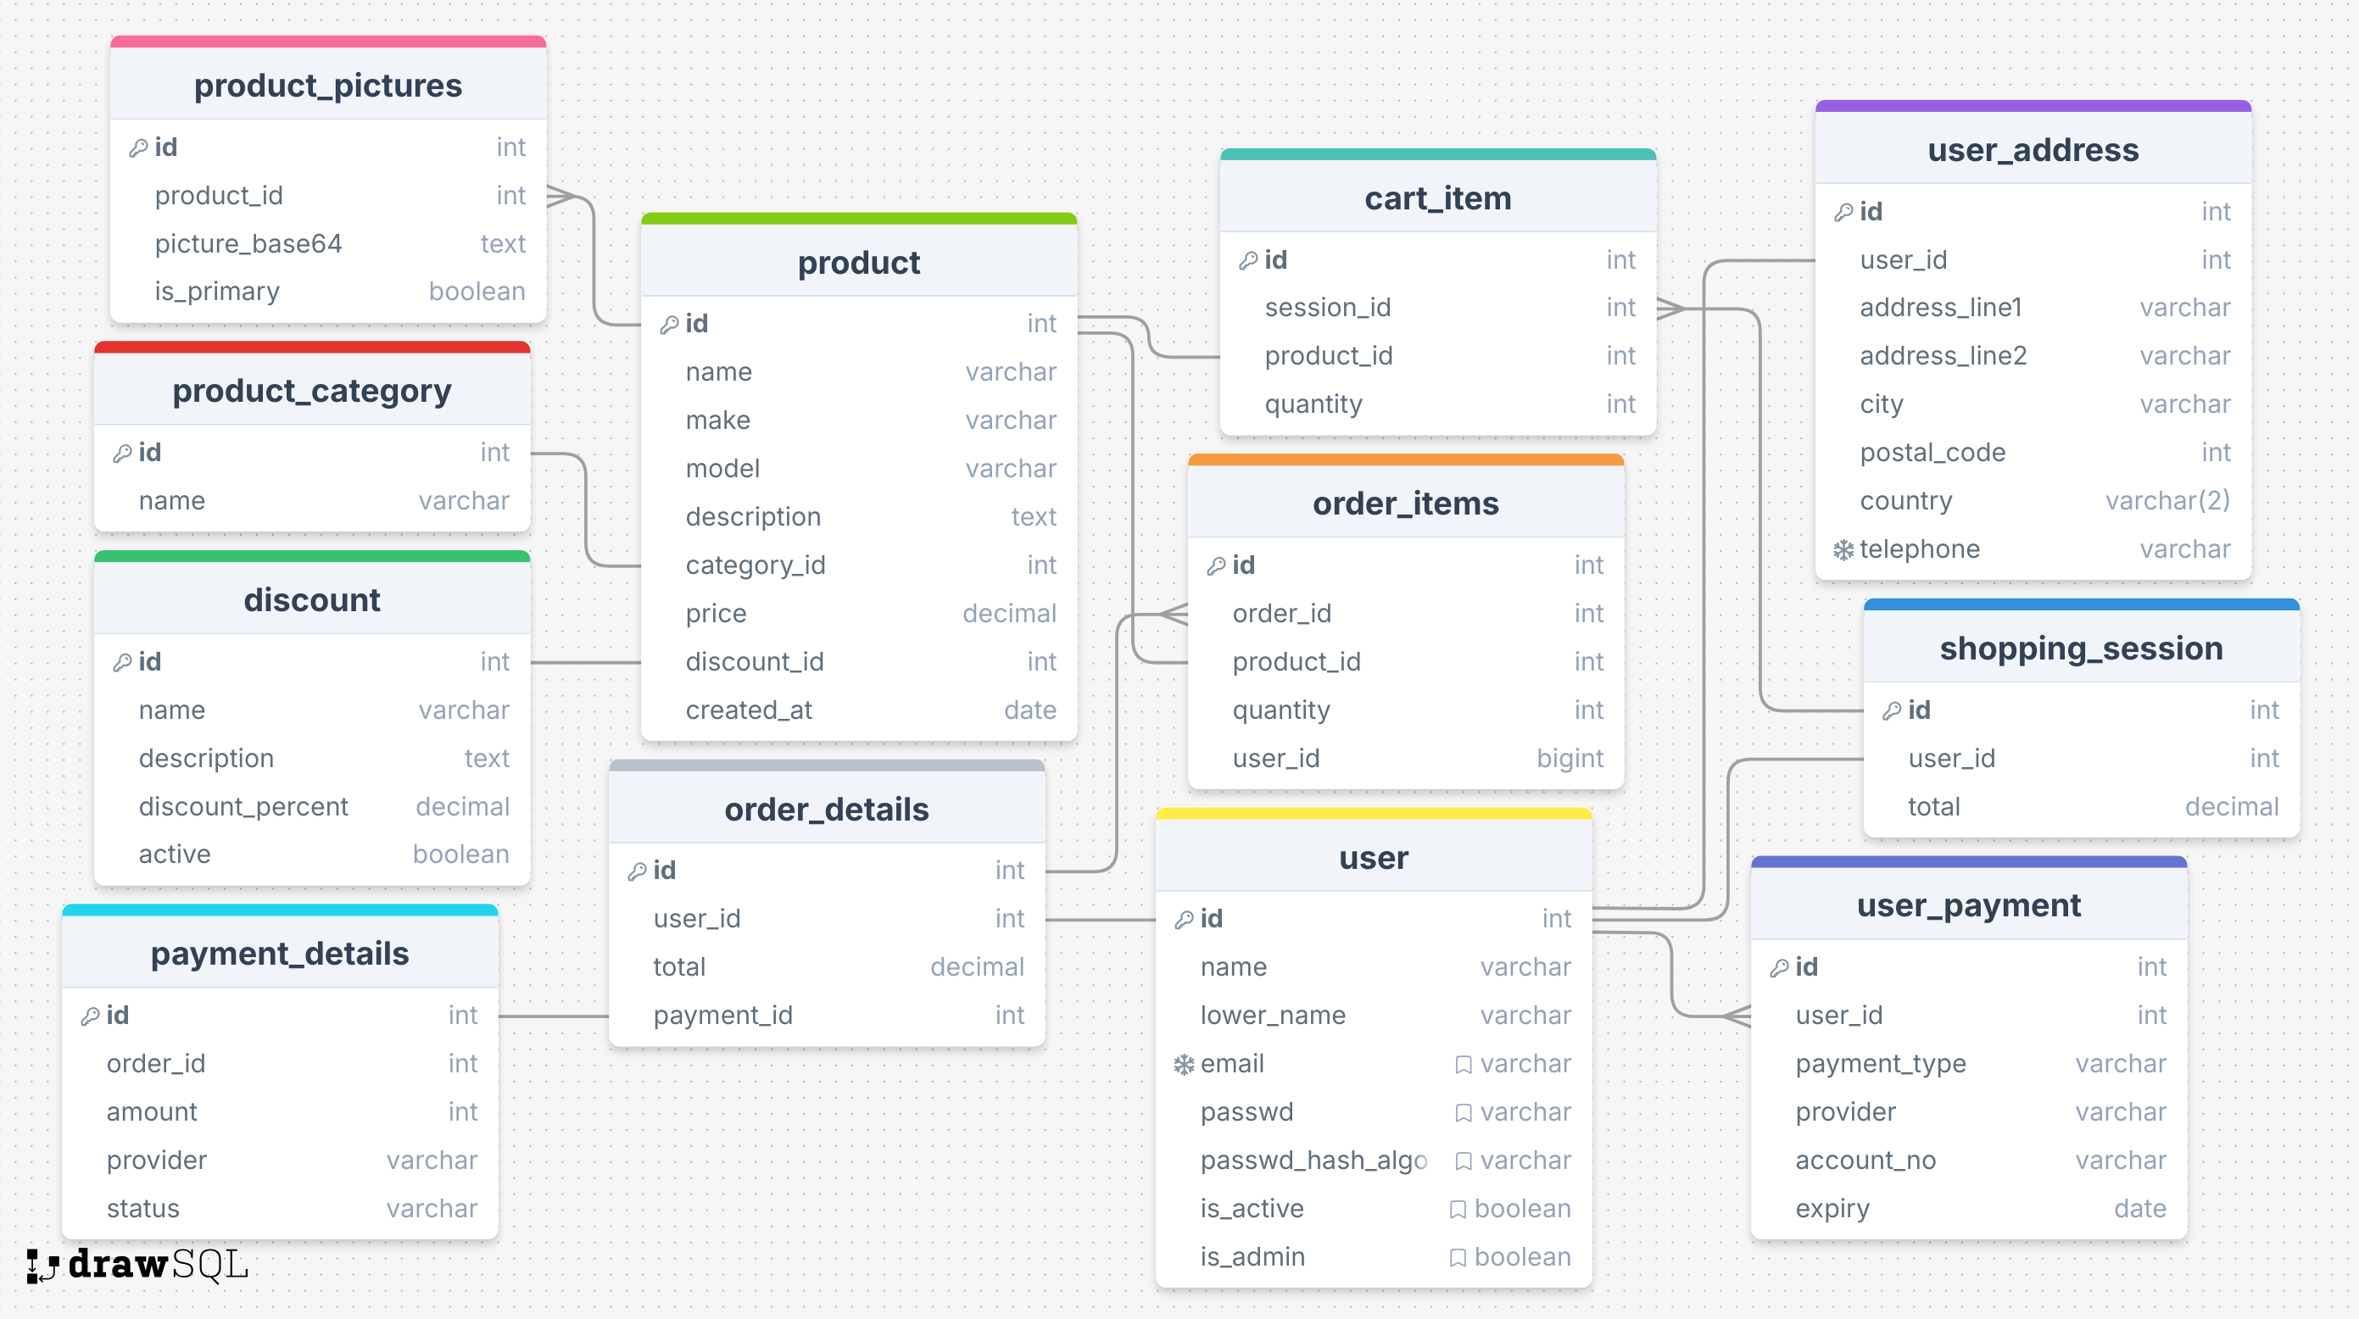The image size is (2359, 1319).
Task: Select the payment_details table header
Action: pos(280,953)
